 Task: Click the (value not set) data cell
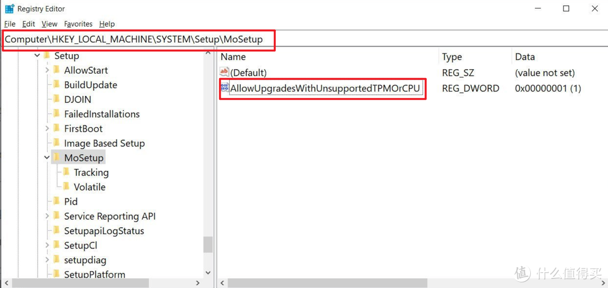pos(545,73)
